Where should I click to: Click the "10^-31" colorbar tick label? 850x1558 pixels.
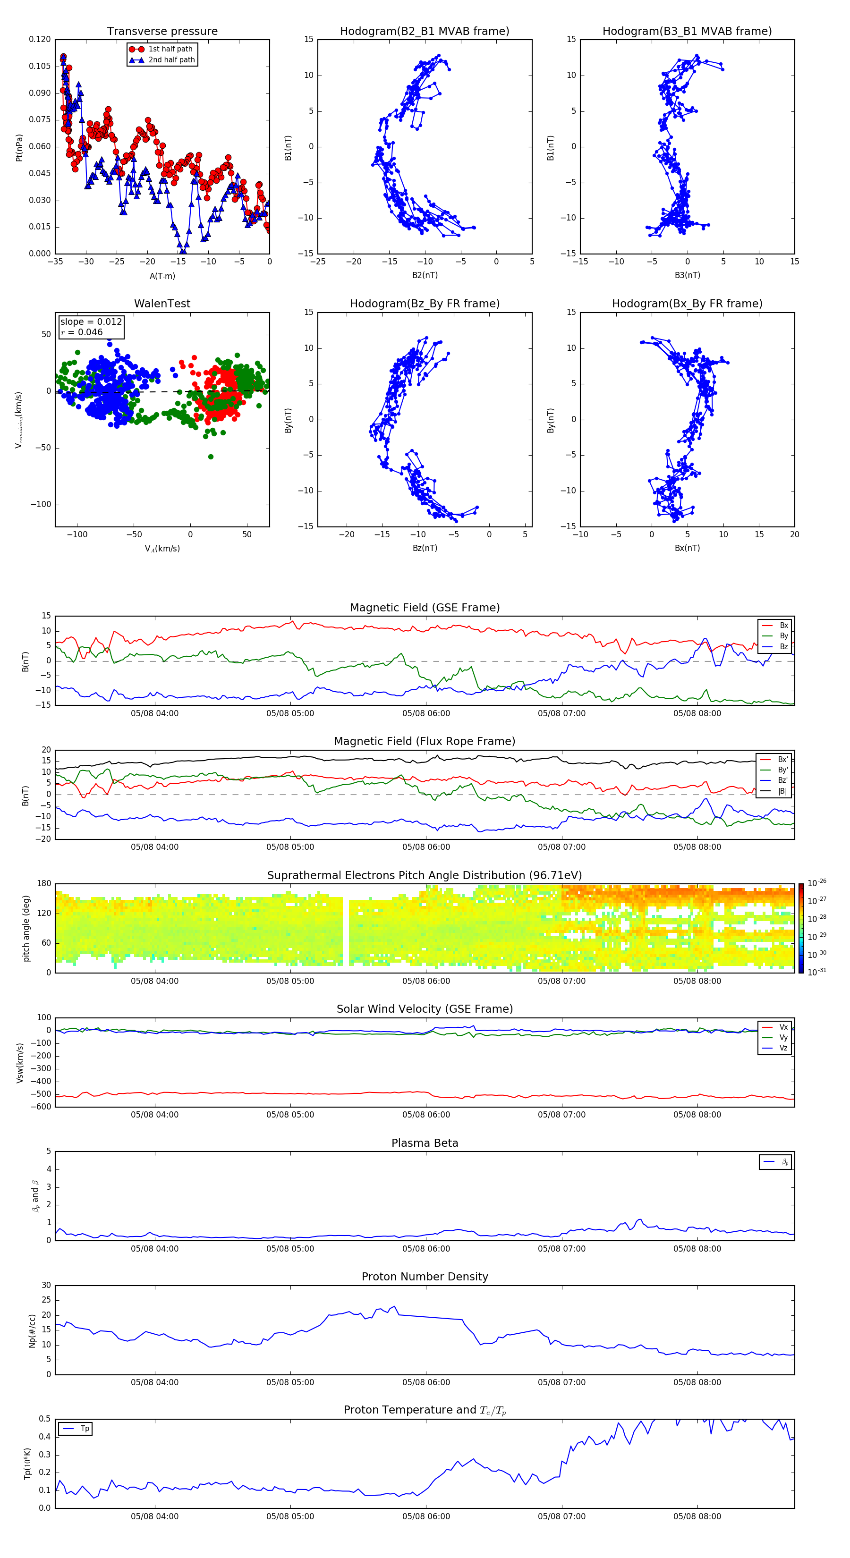(817, 972)
